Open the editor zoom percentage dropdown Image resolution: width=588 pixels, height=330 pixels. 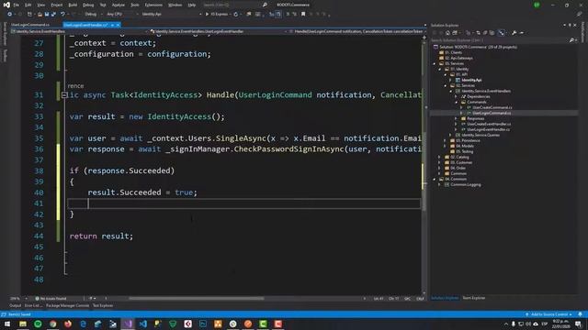(x=18, y=299)
